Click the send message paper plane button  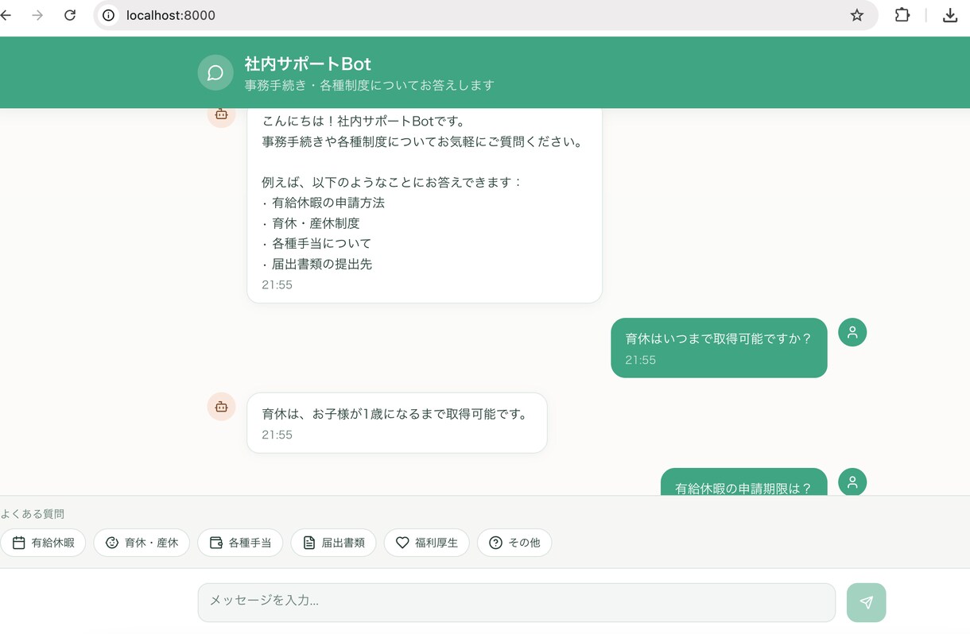(867, 602)
